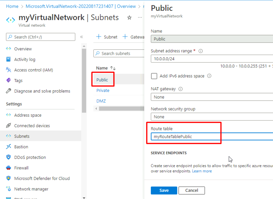Click the Diagnose wrench icon

point(8,91)
